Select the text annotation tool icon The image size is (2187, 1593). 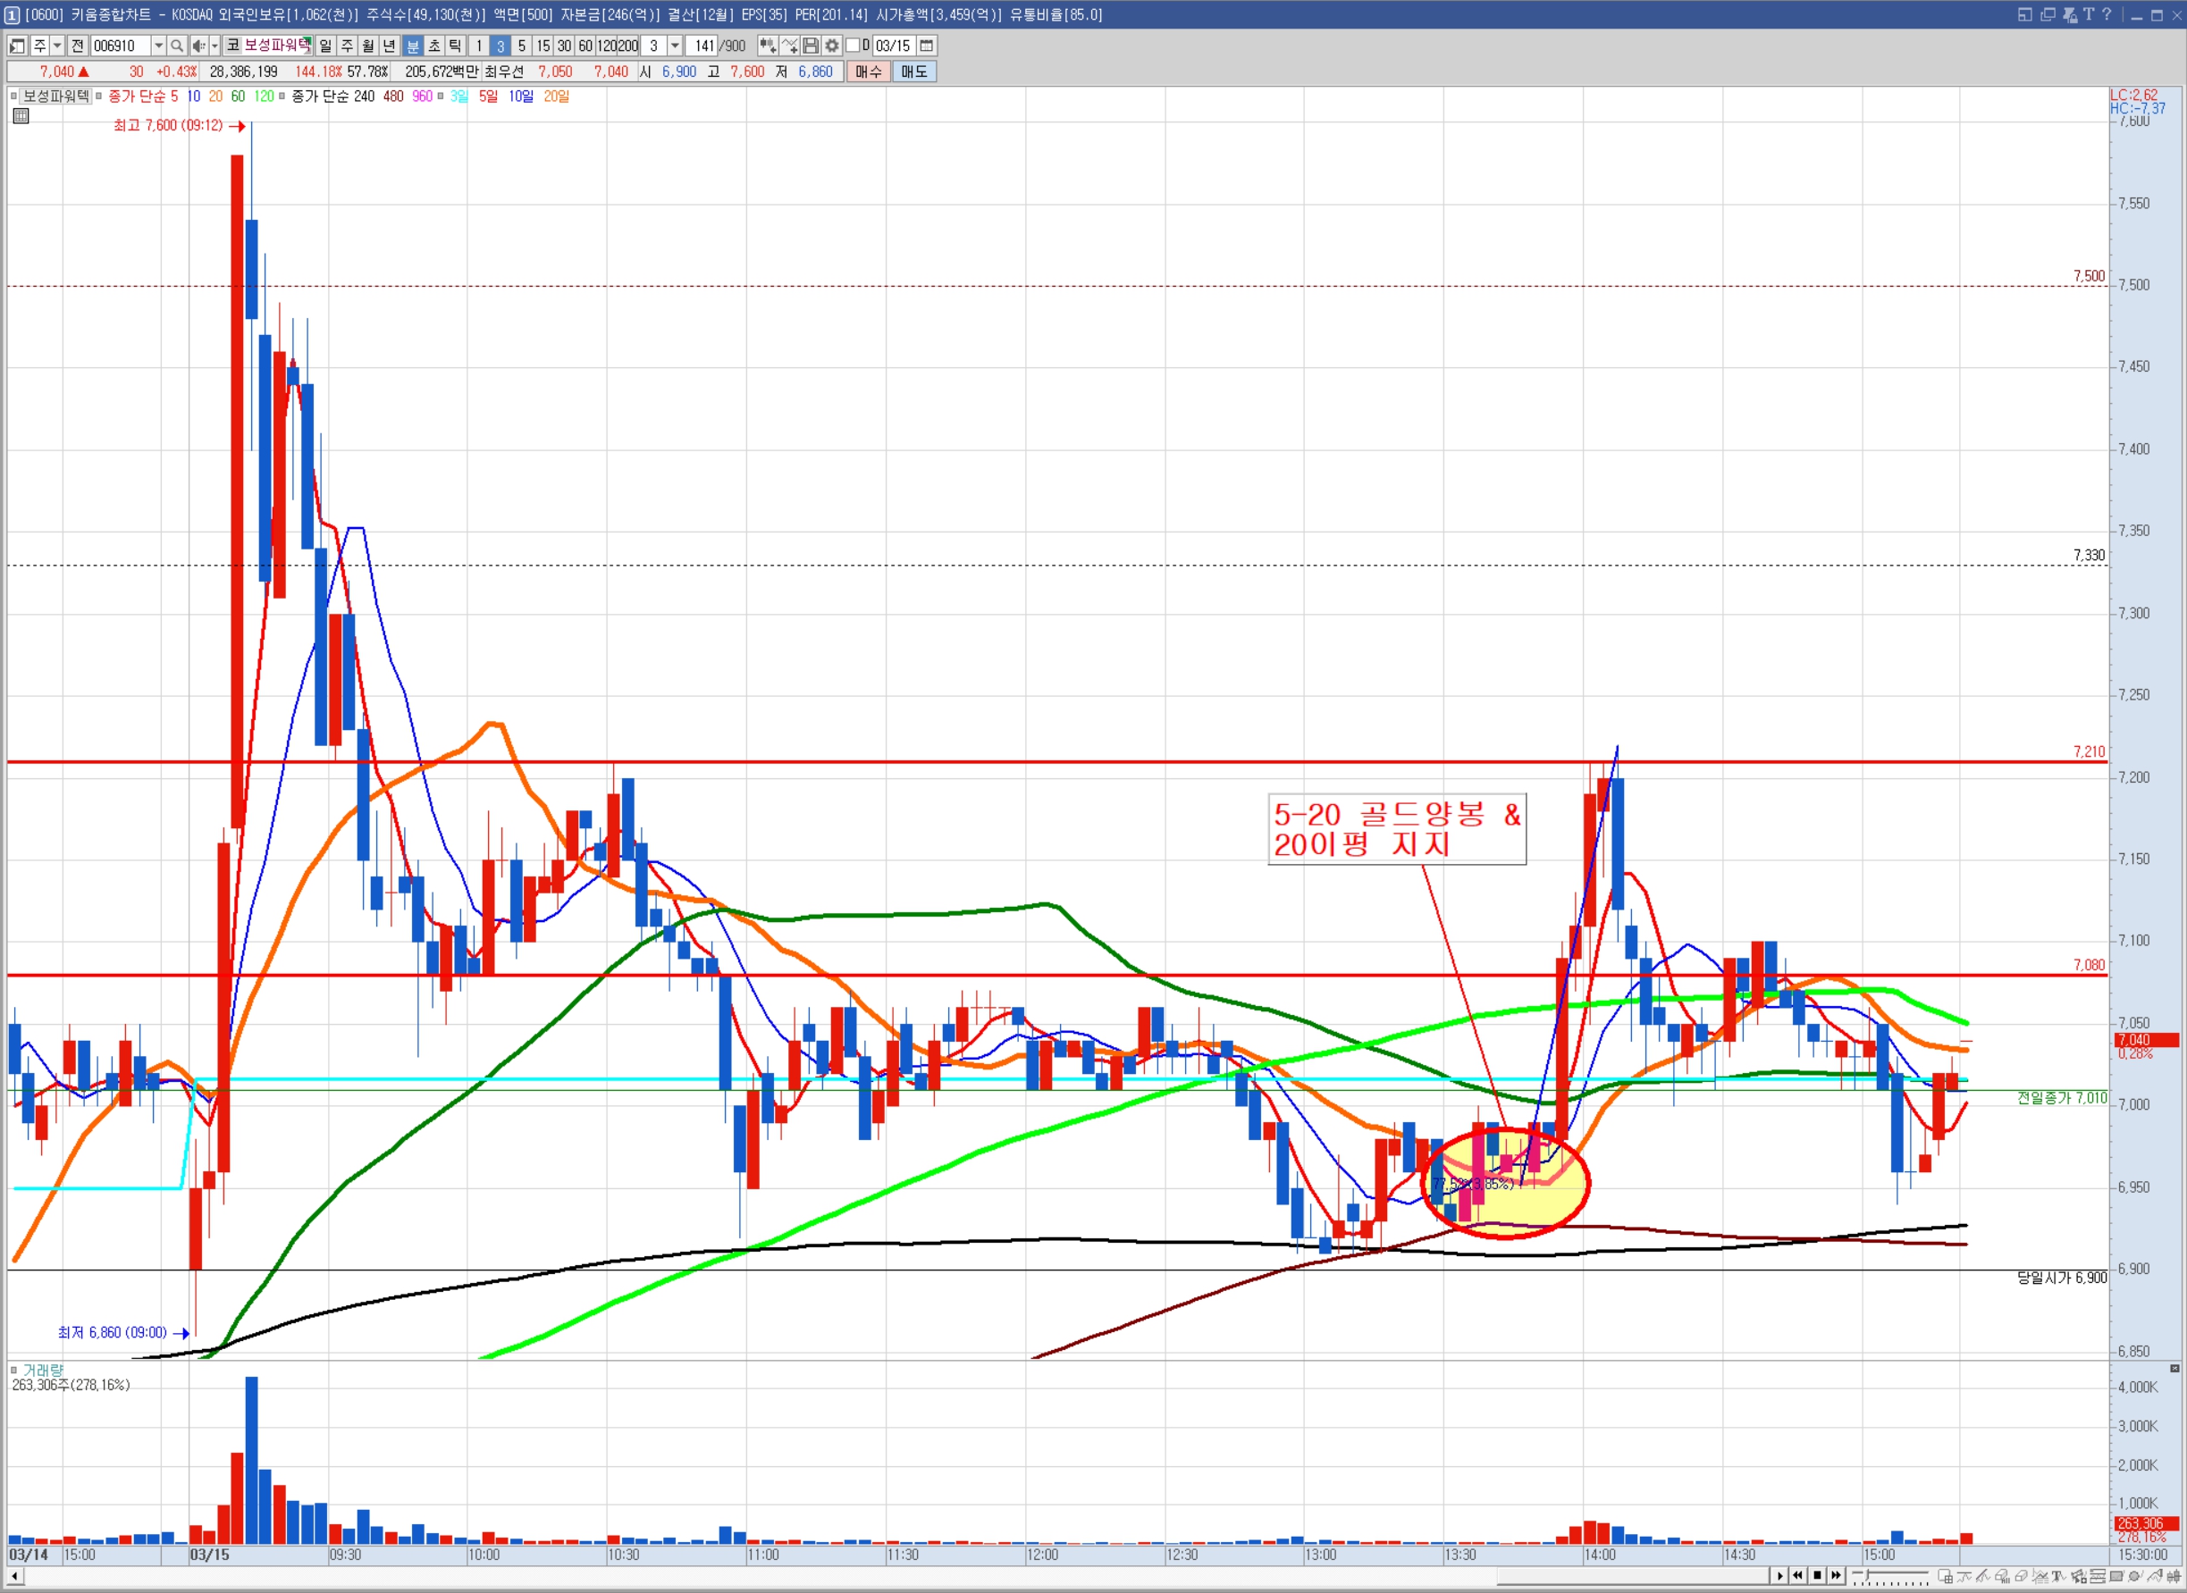tap(2057, 1577)
